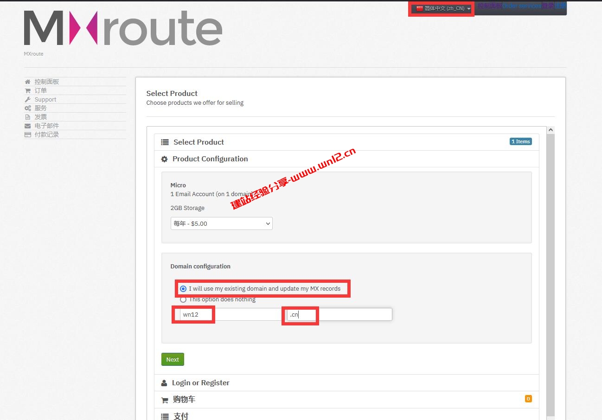This screenshot has height=420, width=602.
Task: Click the wrench icon next to Support
Action: tap(28, 100)
